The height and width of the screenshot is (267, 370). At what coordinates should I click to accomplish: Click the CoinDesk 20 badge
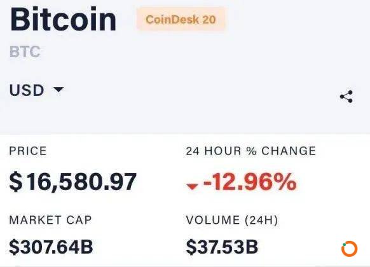click(x=181, y=19)
